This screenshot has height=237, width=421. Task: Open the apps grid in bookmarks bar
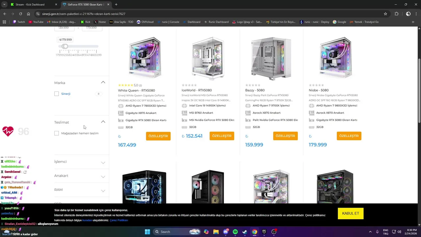point(4,22)
